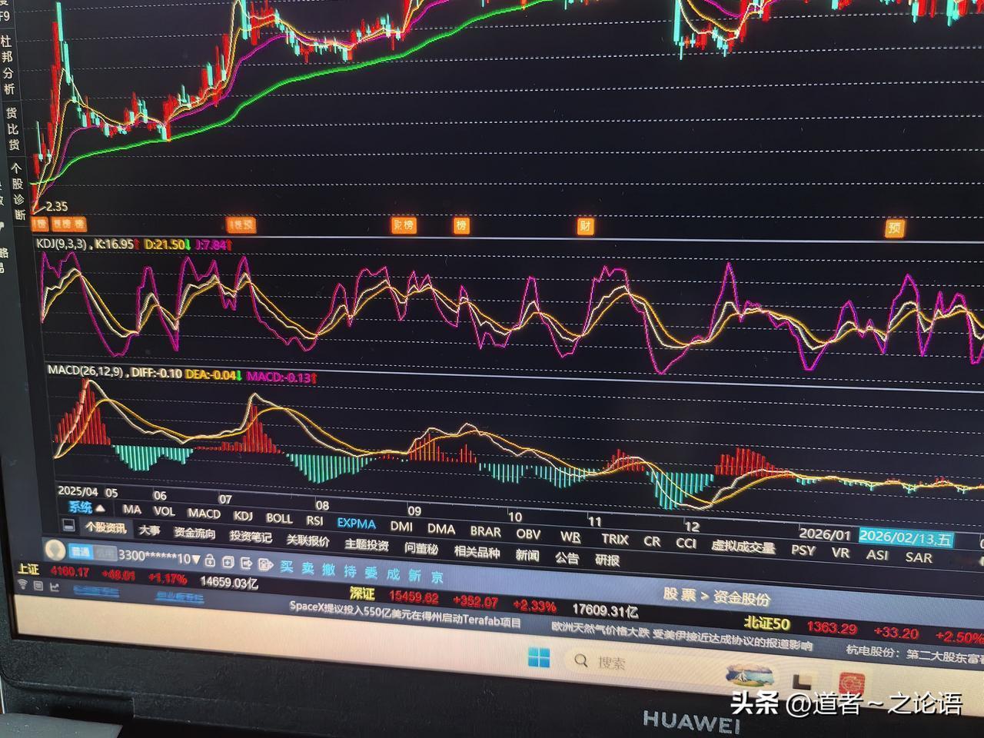Click the SpaceX news ticker headline

[x=405, y=614]
